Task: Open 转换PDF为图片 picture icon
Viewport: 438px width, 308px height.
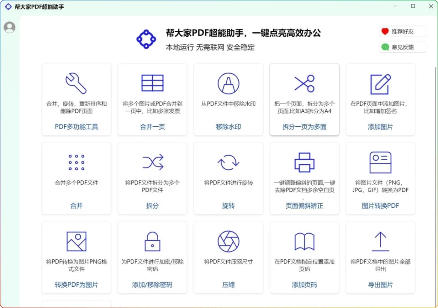Action: [76, 241]
